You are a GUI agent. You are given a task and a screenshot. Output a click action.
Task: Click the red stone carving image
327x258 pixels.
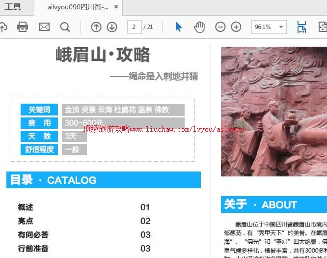[273, 111]
